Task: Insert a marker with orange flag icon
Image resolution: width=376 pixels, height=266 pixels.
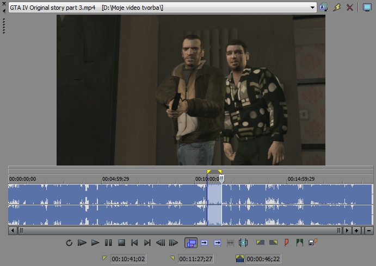Action: [287, 243]
